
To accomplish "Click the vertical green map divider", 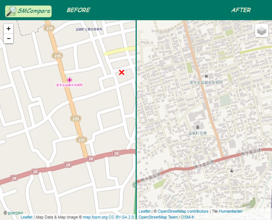I will coord(136,113).
